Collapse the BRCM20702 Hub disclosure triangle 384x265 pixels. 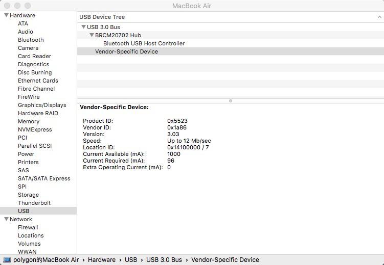[x=92, y=35]
